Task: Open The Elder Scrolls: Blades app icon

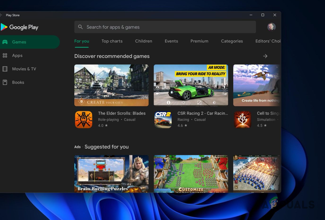Action: pyautogui.click(x=83, y=119)
